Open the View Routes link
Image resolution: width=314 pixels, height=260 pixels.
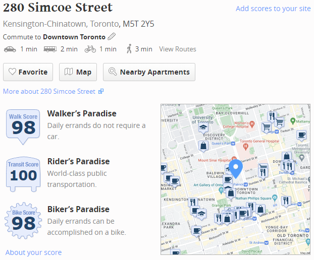178,49
